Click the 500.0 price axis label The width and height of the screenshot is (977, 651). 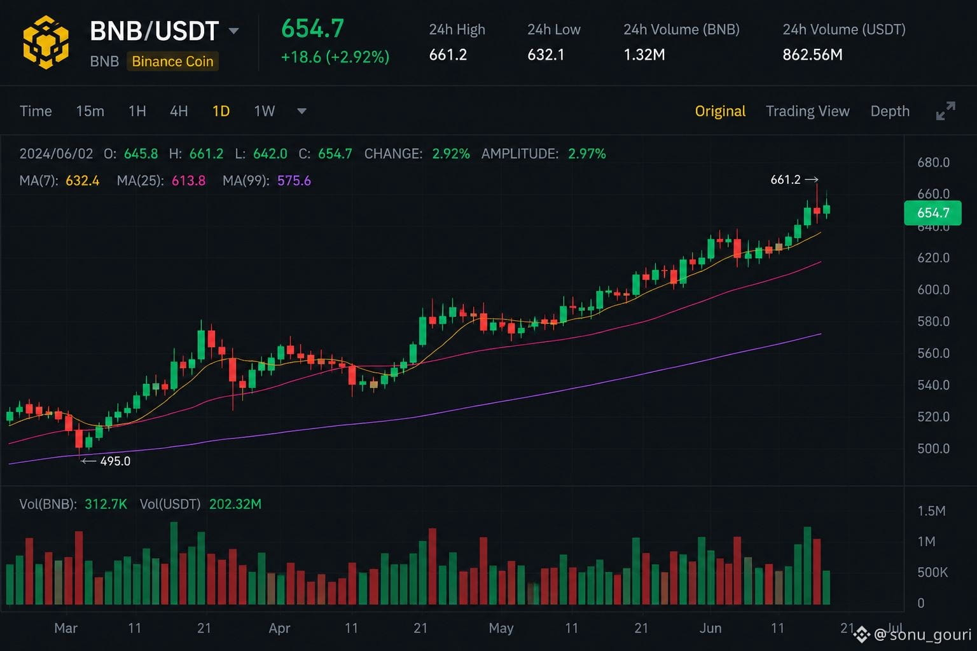click(933, 448)
